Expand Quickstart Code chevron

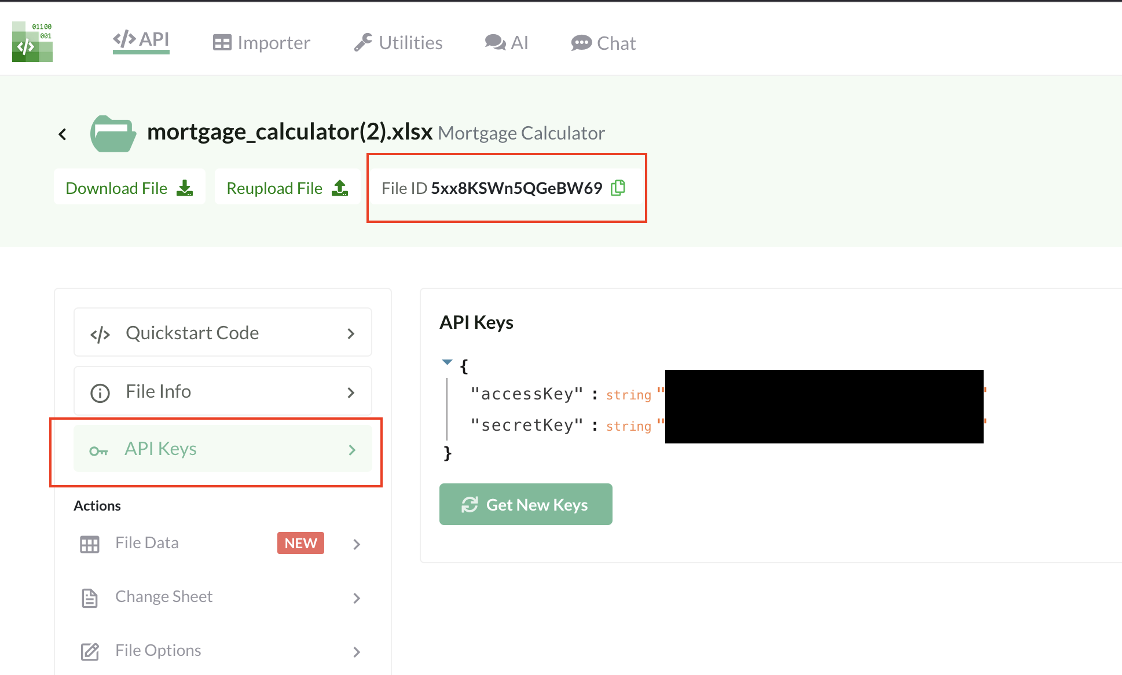point(351,333)
